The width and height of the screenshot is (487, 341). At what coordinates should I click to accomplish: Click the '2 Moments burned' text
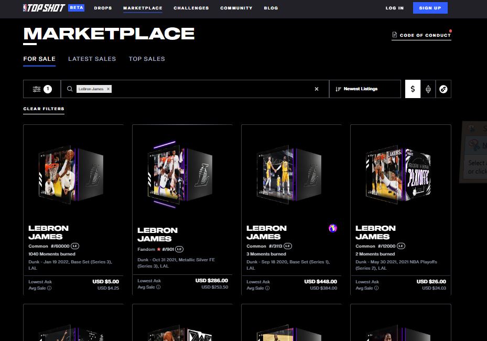point(375,254)
